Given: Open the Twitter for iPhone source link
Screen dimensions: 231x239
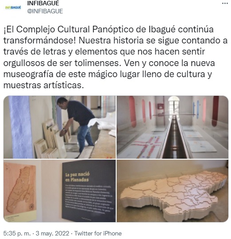Looking at the screenshot, I should [98, 233].
